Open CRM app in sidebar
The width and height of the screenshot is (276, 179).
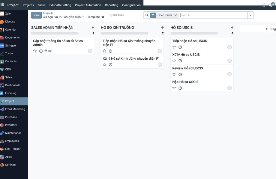coord(14,69)
